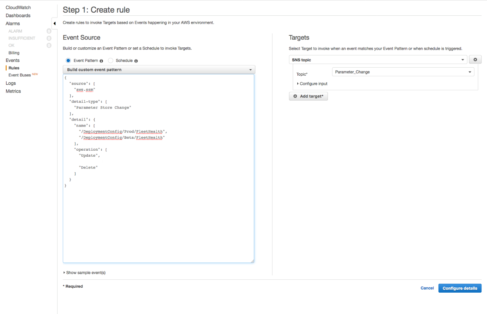Viewport: 487px width, 314px height.
Task: Collapse the CloudWatch sidebar with the arrow
Action: click(x=54, y=23)
